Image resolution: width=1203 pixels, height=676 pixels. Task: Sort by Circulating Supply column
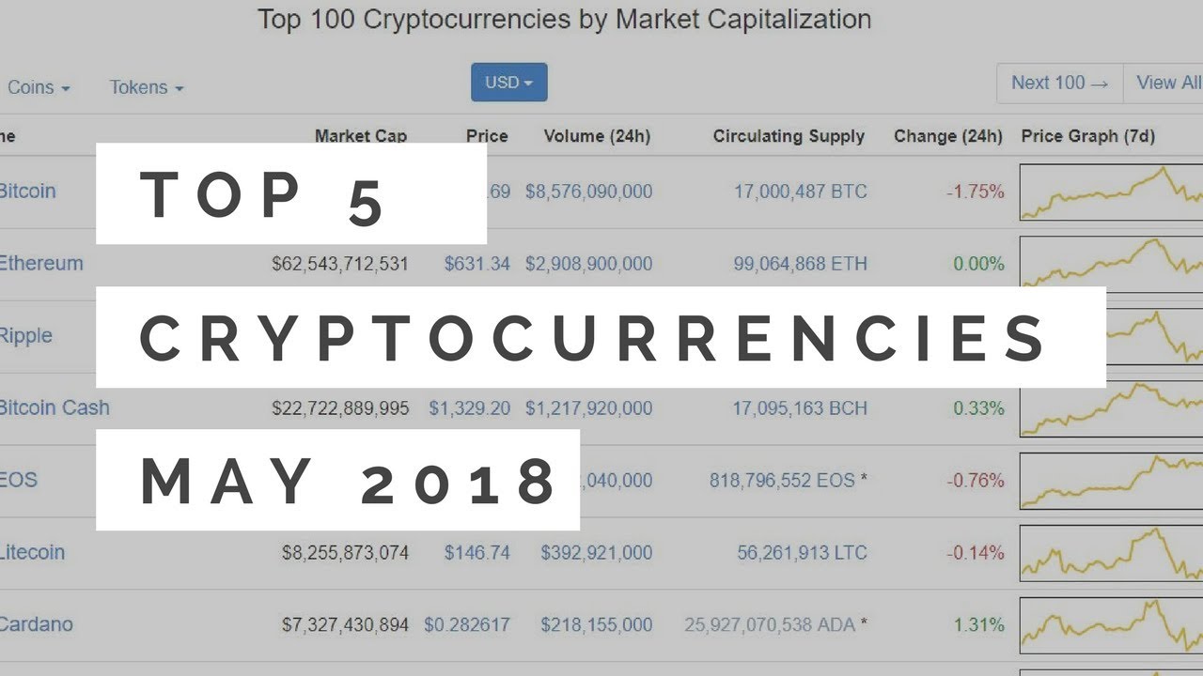789,136
